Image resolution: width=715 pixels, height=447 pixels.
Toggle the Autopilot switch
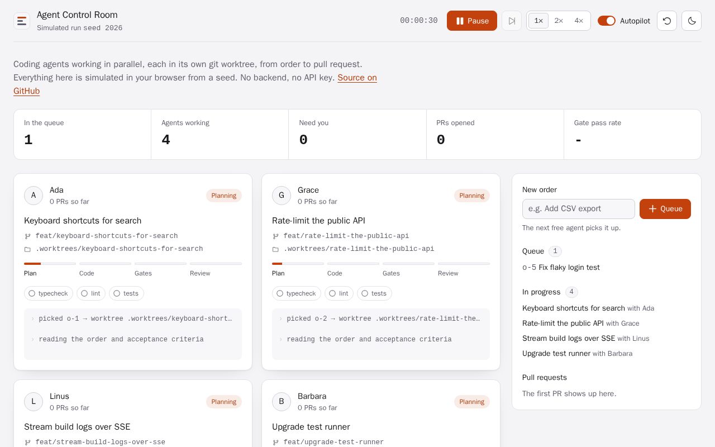pyautogui.click(x=607, y=21)
